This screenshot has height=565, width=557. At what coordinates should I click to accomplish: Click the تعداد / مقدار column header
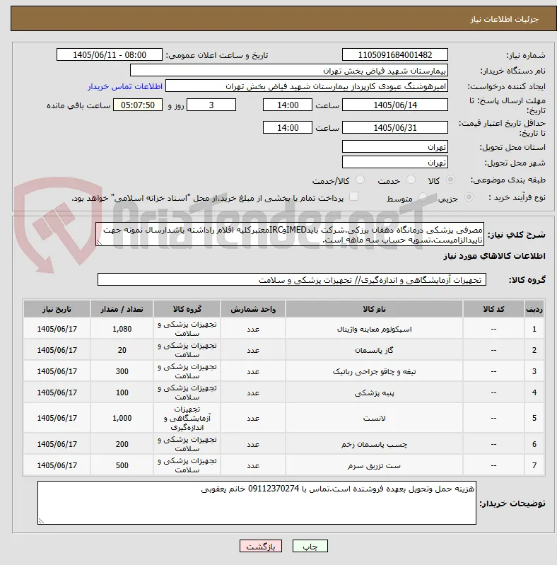click(x=122, y=309)
